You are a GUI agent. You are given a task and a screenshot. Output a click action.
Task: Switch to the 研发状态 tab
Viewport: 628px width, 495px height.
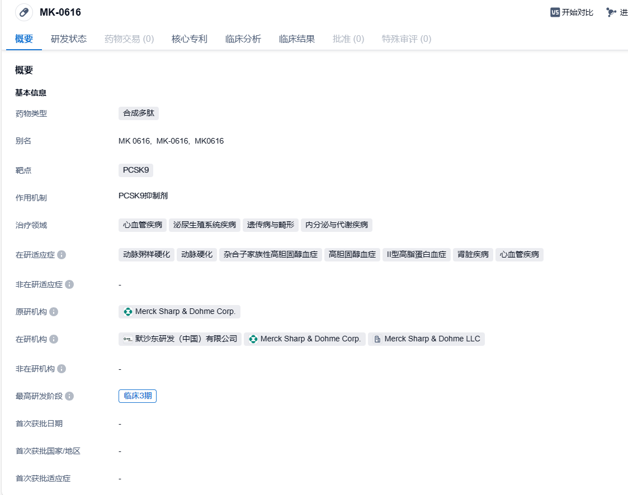69,39
